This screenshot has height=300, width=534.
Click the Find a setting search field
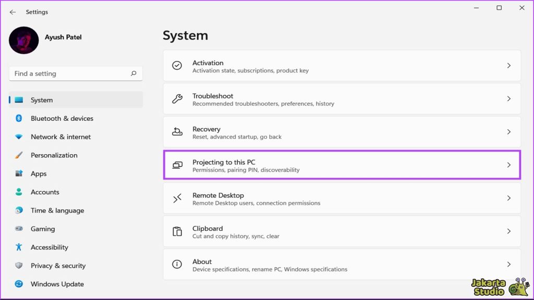(x=70, y=73)
